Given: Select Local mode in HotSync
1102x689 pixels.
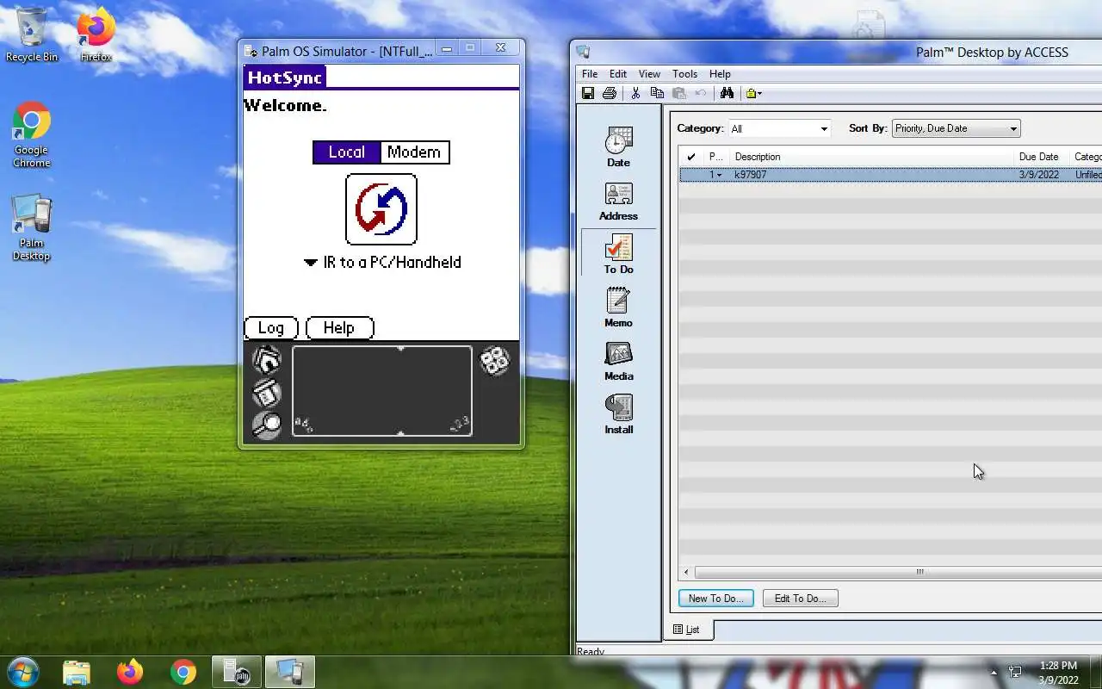Looking at the screenshot, I should [347, 152].
